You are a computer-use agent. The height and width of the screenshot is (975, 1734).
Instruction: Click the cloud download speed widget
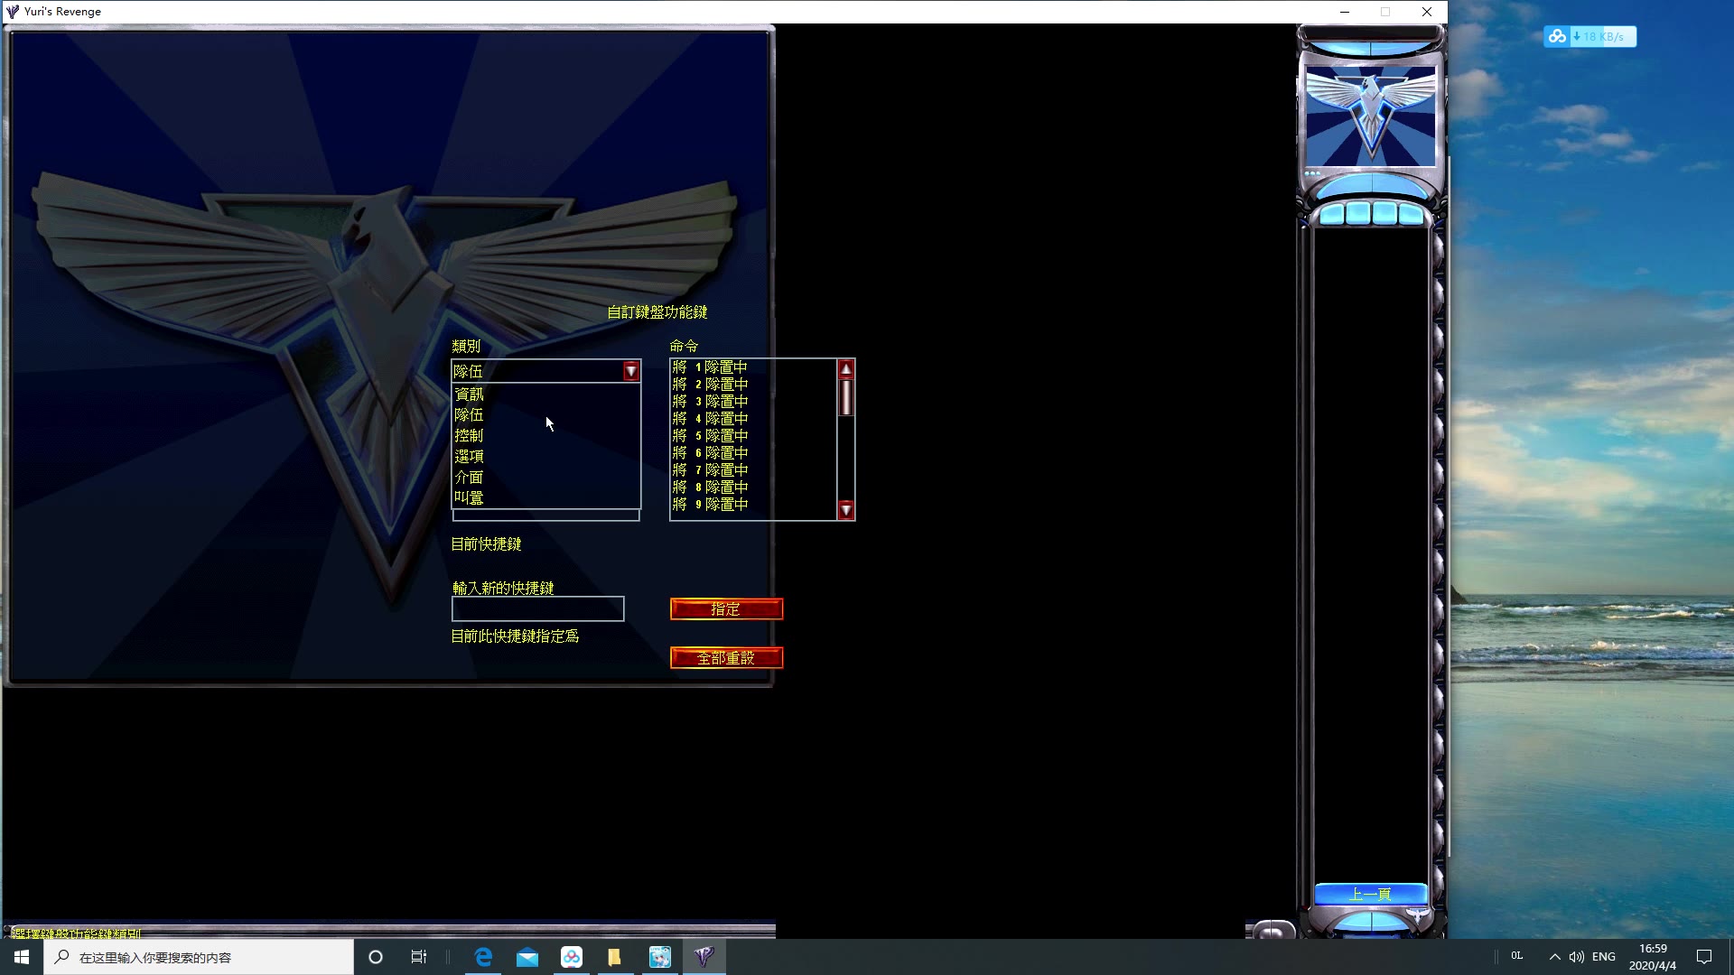[1590, 37]
